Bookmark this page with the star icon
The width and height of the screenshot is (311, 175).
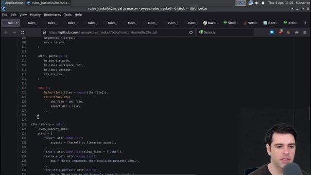(x=191, y=33)
